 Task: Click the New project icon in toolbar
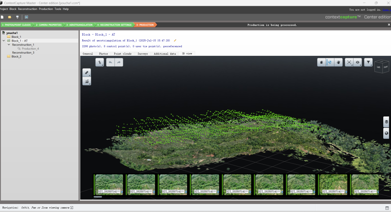click(x=2, y=17)
